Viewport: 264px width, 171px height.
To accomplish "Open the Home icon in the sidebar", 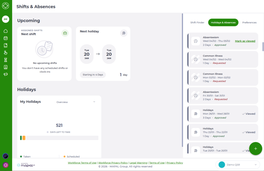I will tap(5, 31).
